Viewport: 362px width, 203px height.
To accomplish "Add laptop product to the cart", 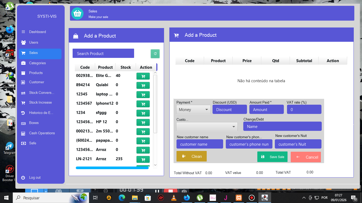I will click(143, 95).
